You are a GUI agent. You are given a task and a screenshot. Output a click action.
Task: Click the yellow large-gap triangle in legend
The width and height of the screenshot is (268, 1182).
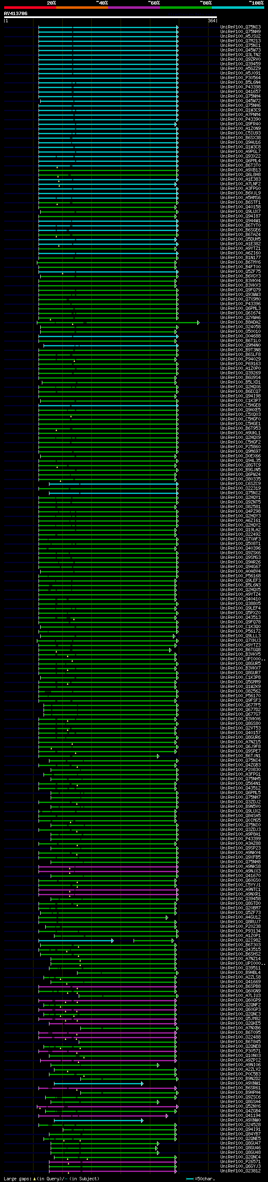point(35,1179)
